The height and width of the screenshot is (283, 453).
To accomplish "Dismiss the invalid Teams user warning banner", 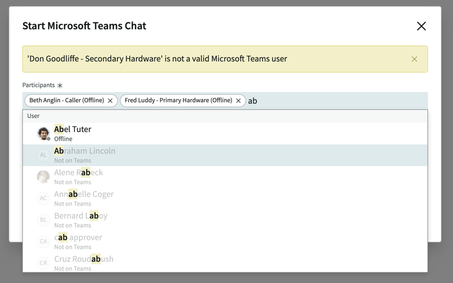I will click(x=414, y=59).
